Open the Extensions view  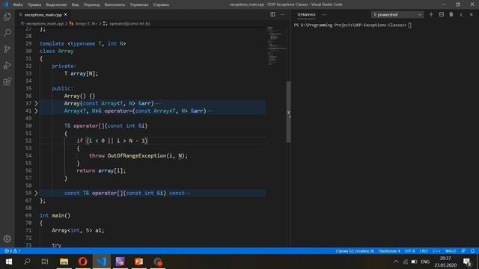7,81
